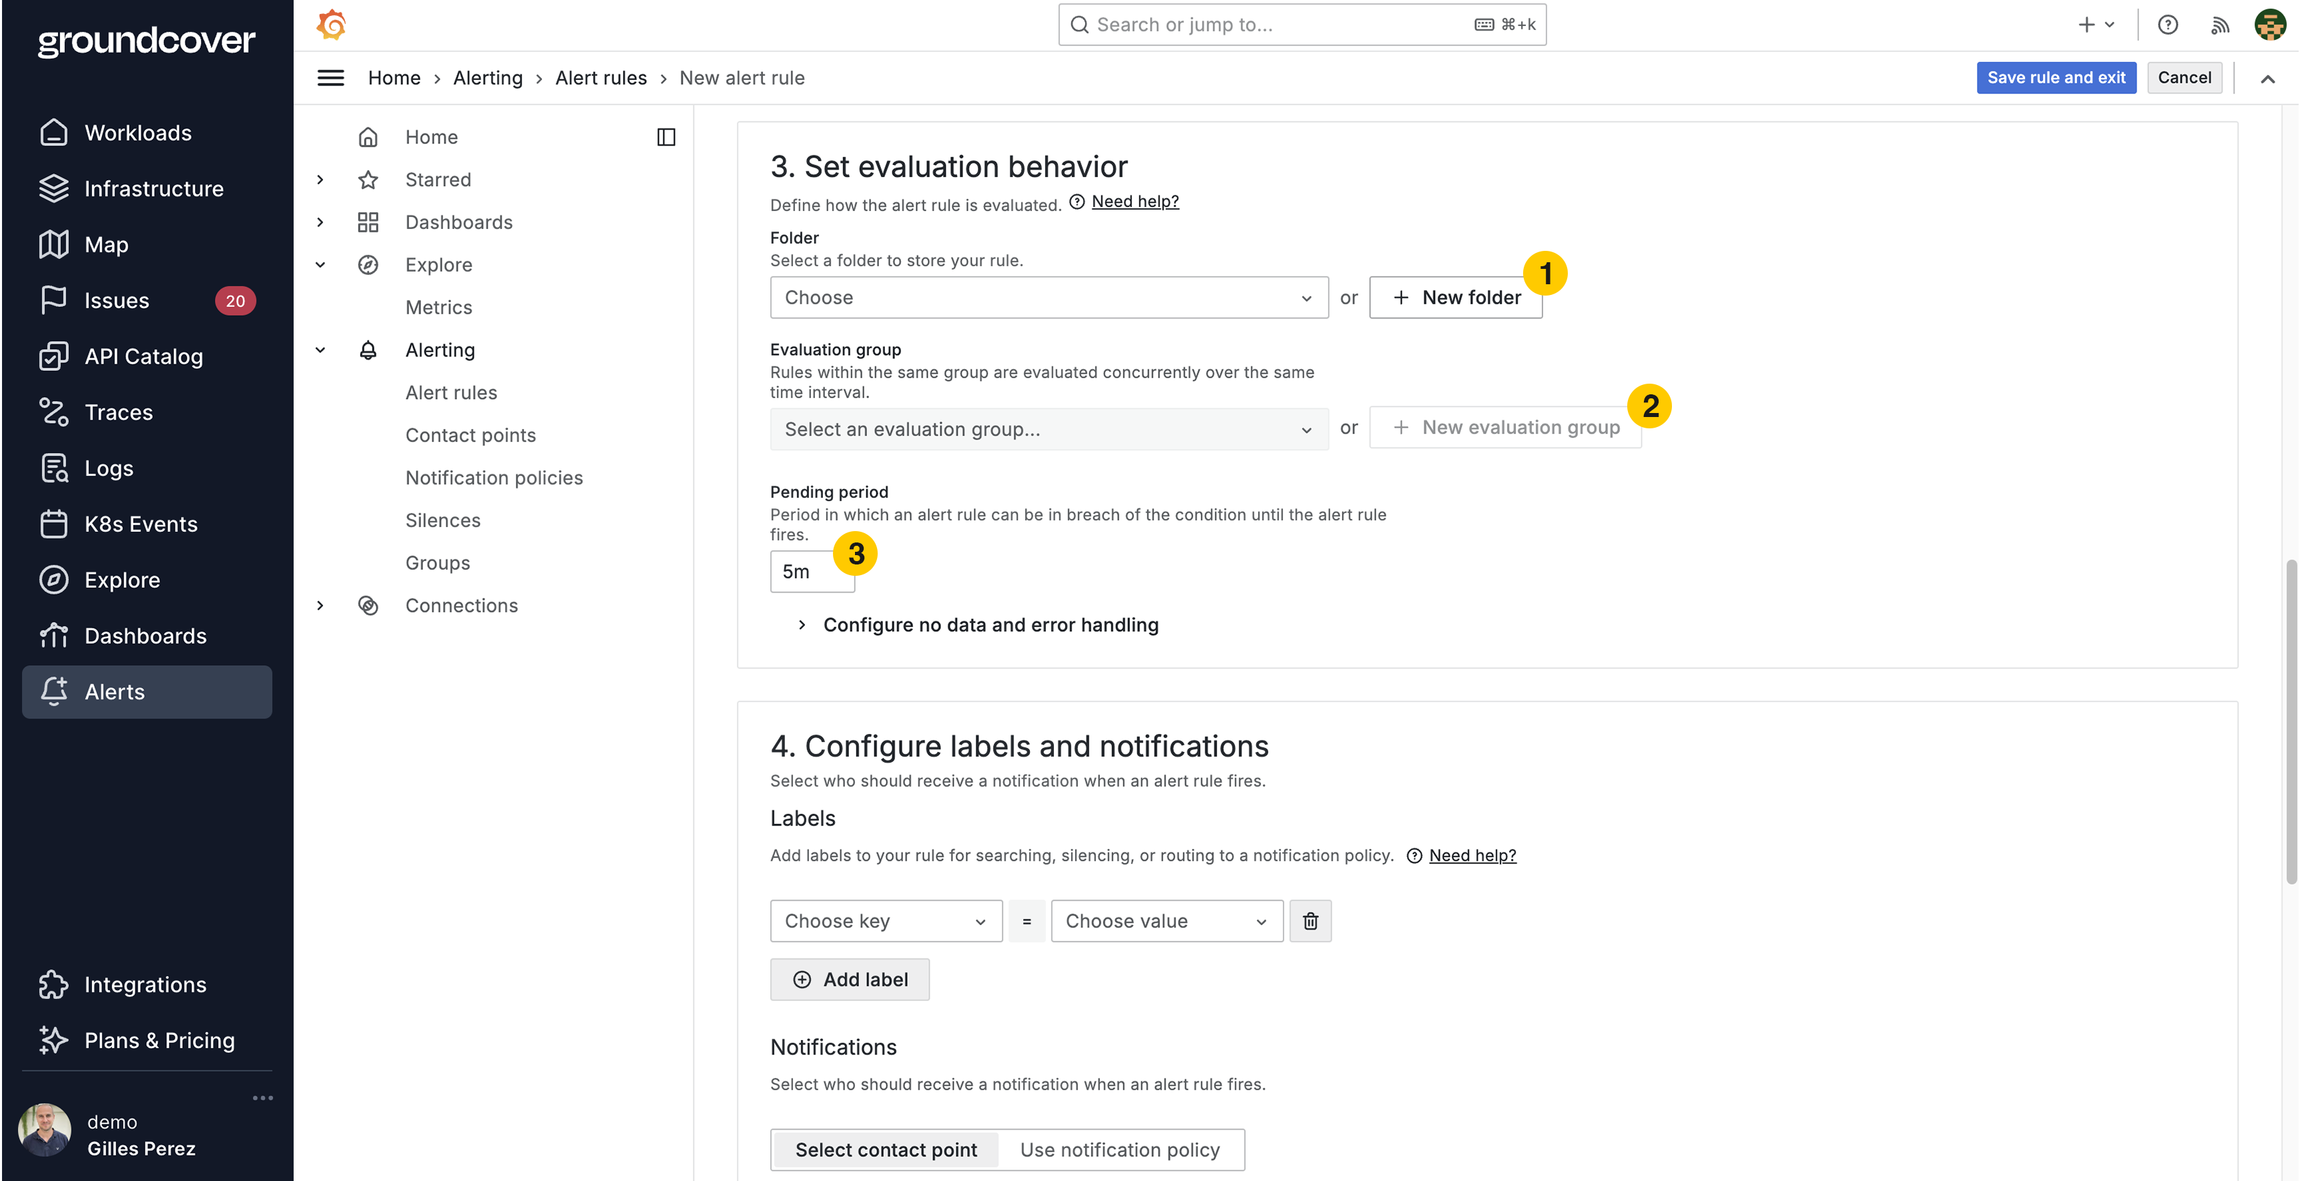Click the New folder button

1456,298
